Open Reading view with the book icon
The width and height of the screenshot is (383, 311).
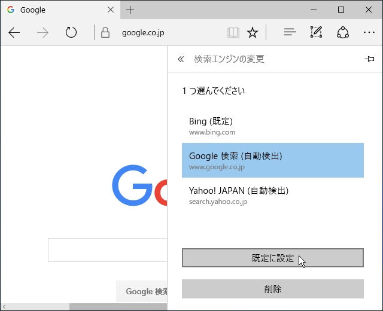(x=233, y=32)
